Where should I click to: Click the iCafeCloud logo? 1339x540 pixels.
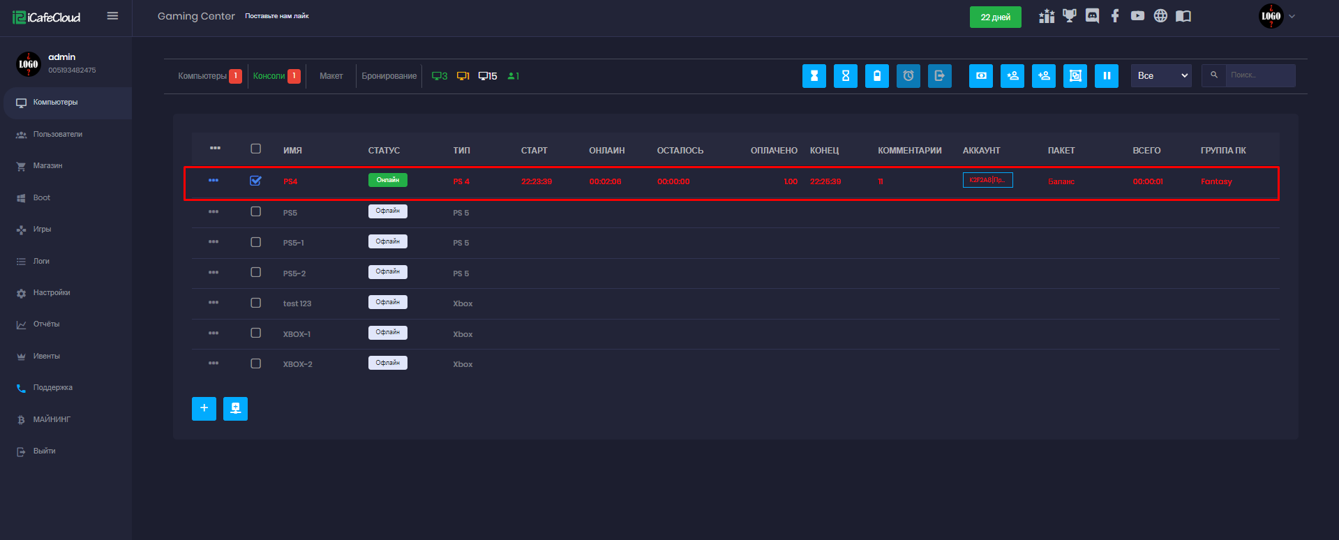tap(47, 17)
